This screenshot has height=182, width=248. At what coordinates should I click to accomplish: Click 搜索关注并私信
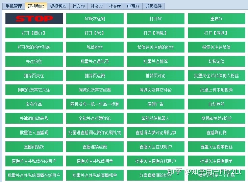pos(217,47)
